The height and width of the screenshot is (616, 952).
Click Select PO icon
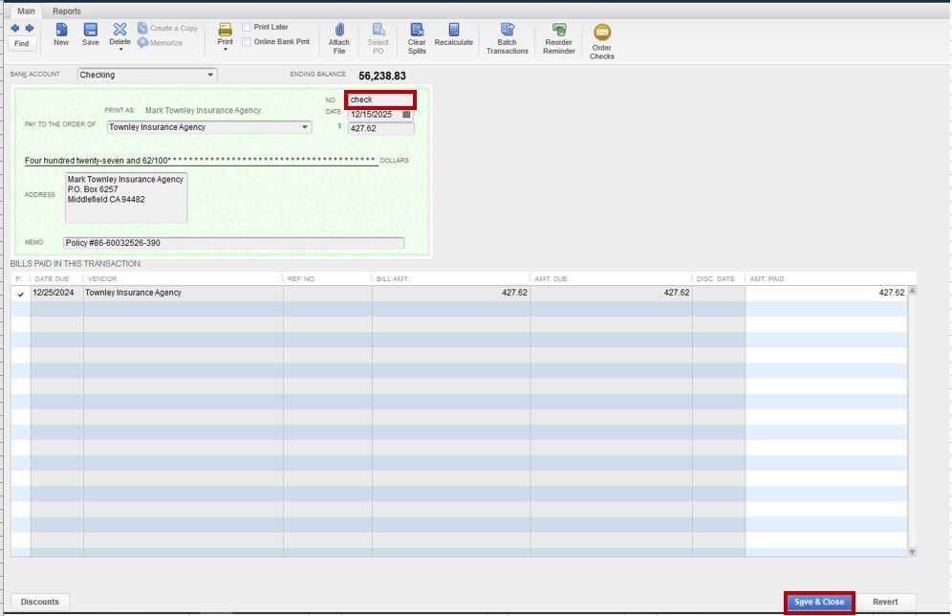(x=378, y=38)
